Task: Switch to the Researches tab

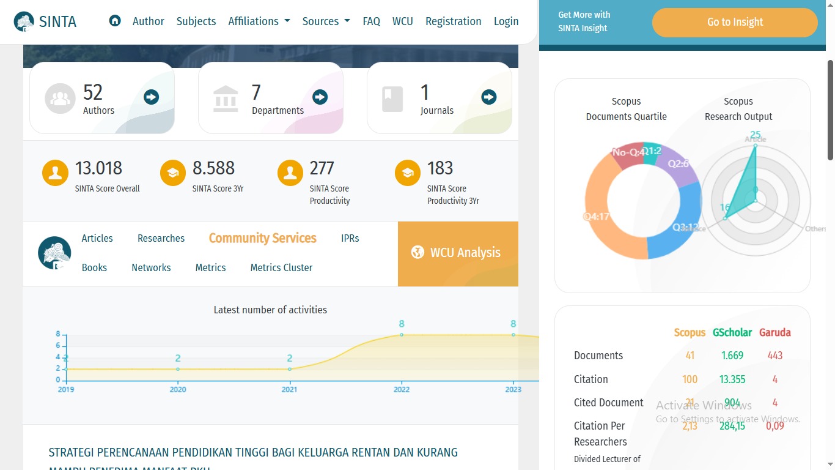Action: tap(161, 238)
